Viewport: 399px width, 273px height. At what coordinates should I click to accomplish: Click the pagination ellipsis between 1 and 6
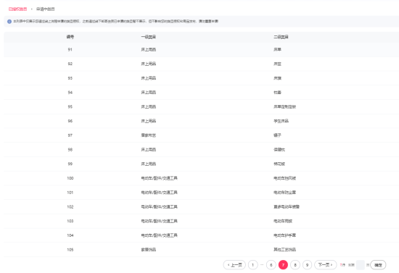coord(262,265)
